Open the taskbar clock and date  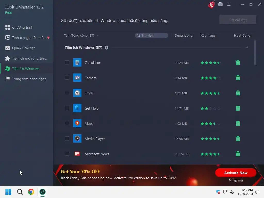coord(245,192)
